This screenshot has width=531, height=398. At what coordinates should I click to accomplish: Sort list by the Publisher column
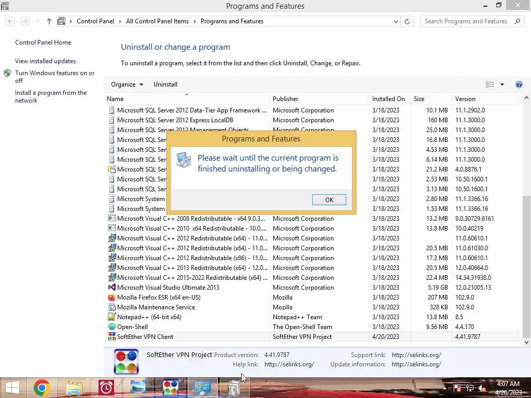pyautogui.click(x=319, y=99)
